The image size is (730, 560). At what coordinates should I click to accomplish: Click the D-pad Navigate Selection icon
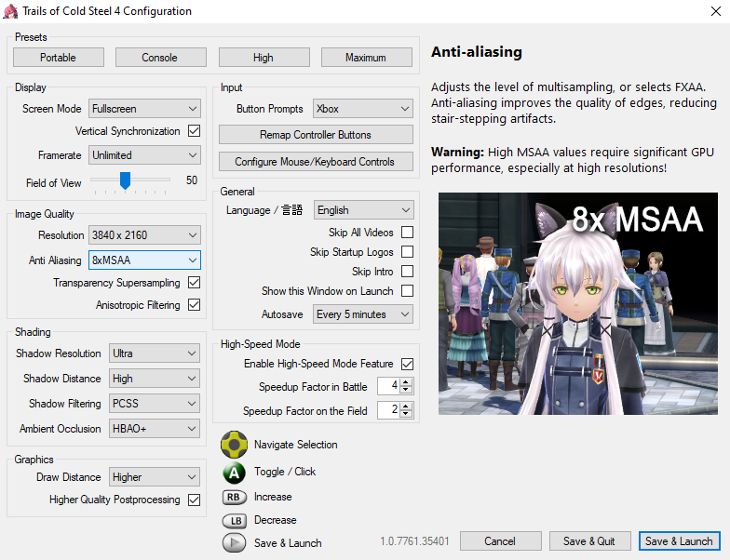235,445
